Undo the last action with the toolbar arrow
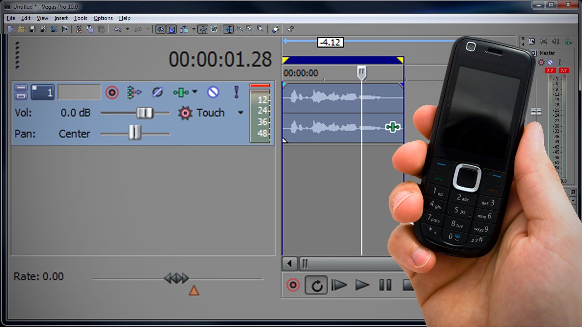 click(x=117, y=29)
